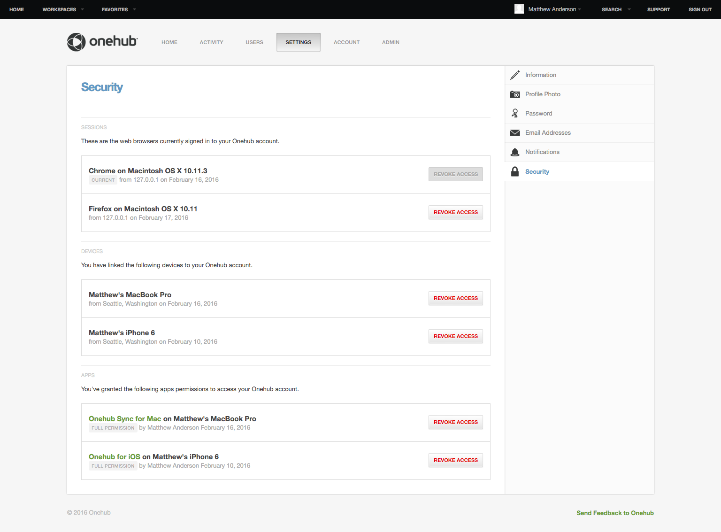The height and width of the screenshot is (532, 721).
Task: Click the pencil icon next to Information
Action: [515, 75]
